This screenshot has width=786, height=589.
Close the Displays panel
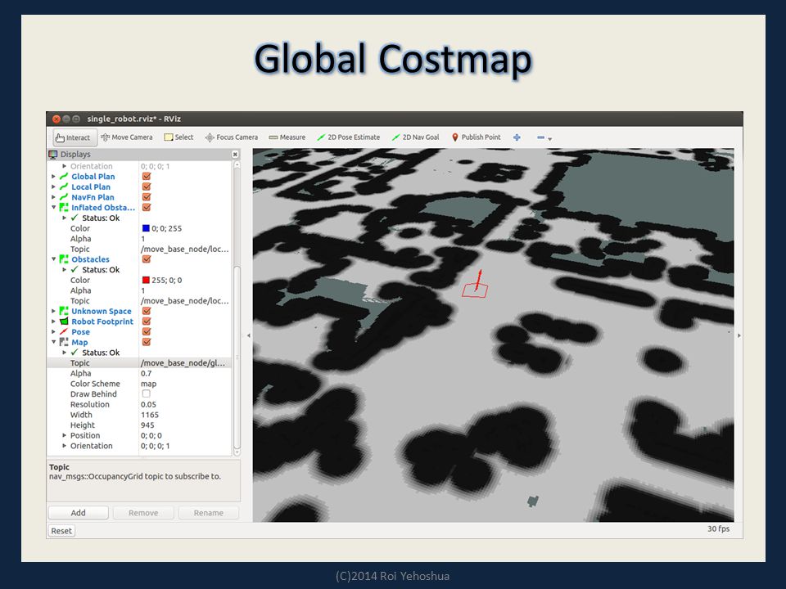(x=235, y=155)
